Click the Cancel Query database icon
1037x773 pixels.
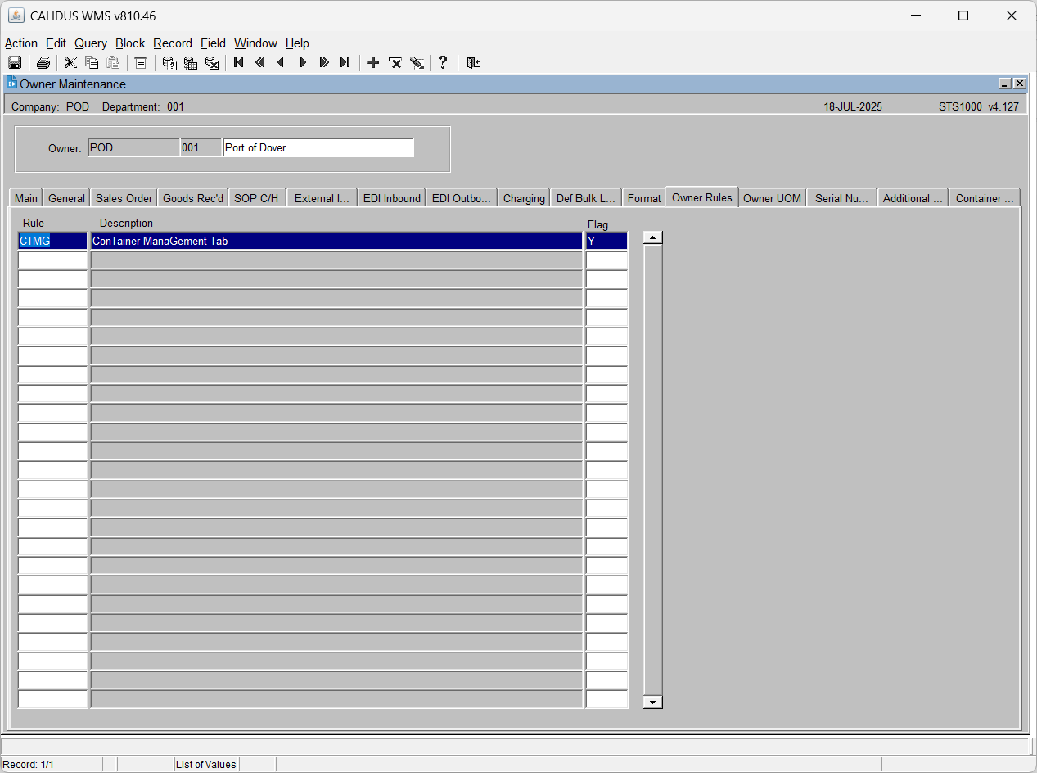point(212,63)
